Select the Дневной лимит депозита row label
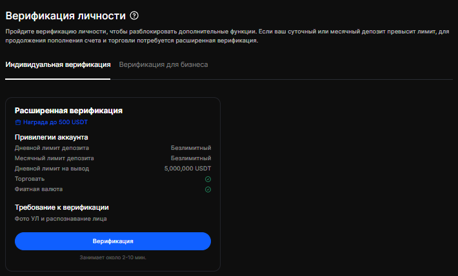458x276 pixels. pos(52,148)
